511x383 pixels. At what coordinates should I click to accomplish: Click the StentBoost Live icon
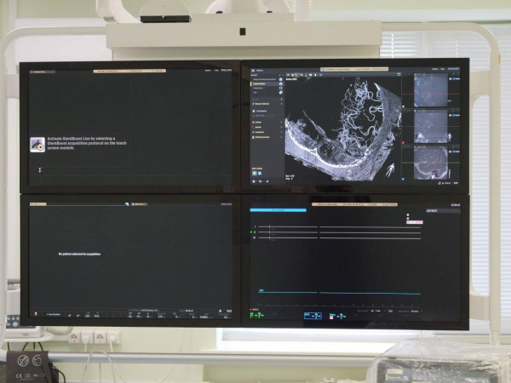37,145
